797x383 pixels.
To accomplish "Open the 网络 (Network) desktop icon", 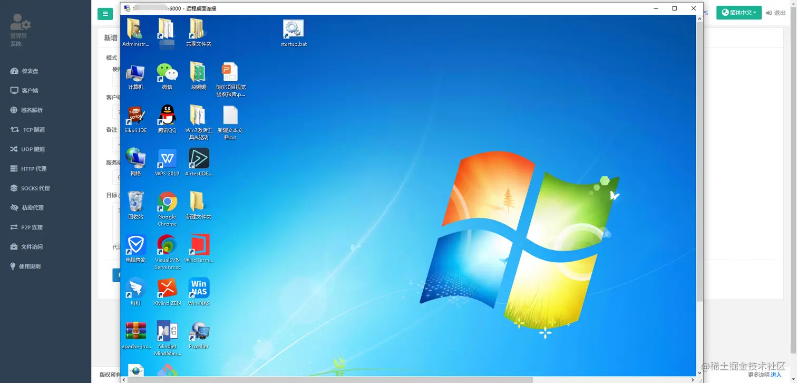I will [x=135, y=162].
